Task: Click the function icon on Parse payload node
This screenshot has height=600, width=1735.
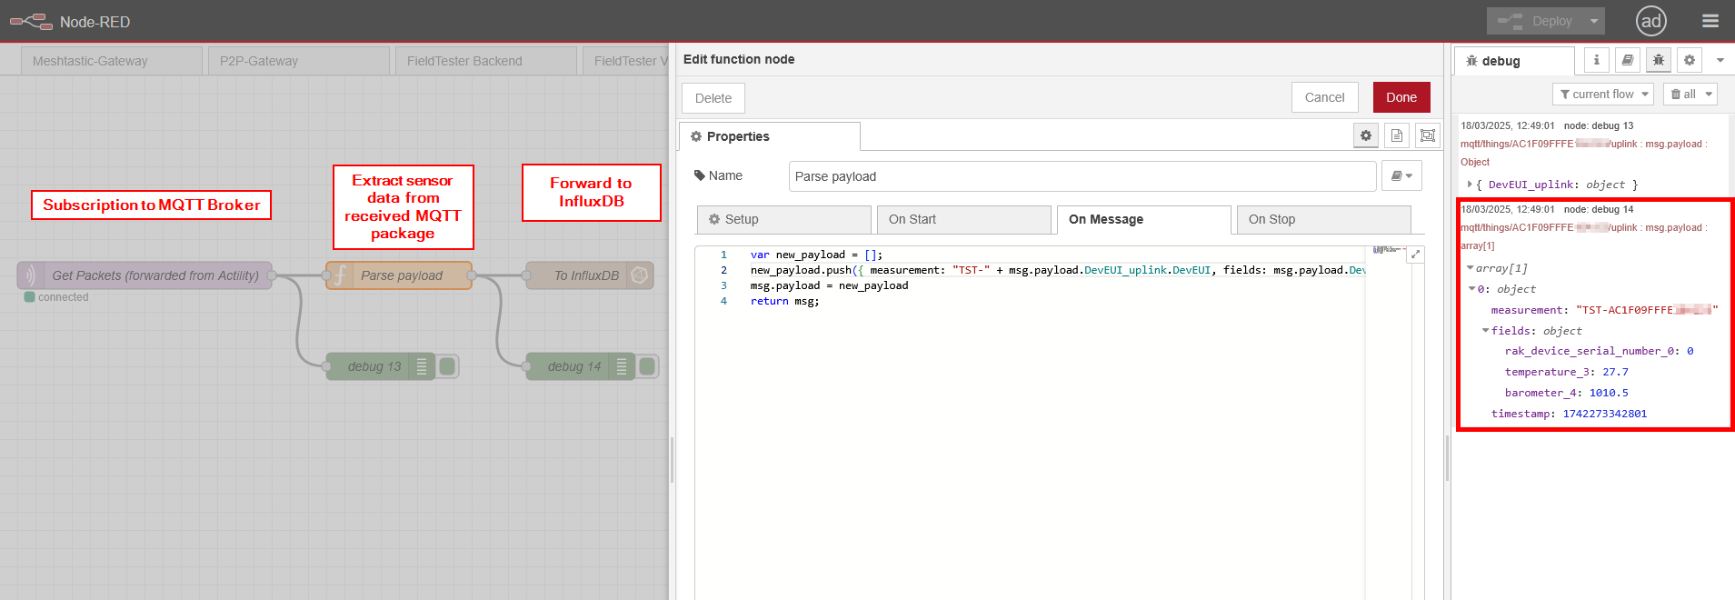Action: pyautogui.click(x=340, y=275)
